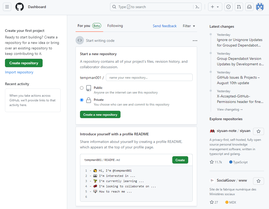This screenshot has height=209, width=269.
Task: Click the 'Latest changes' heading
Action: click(222, 26)
